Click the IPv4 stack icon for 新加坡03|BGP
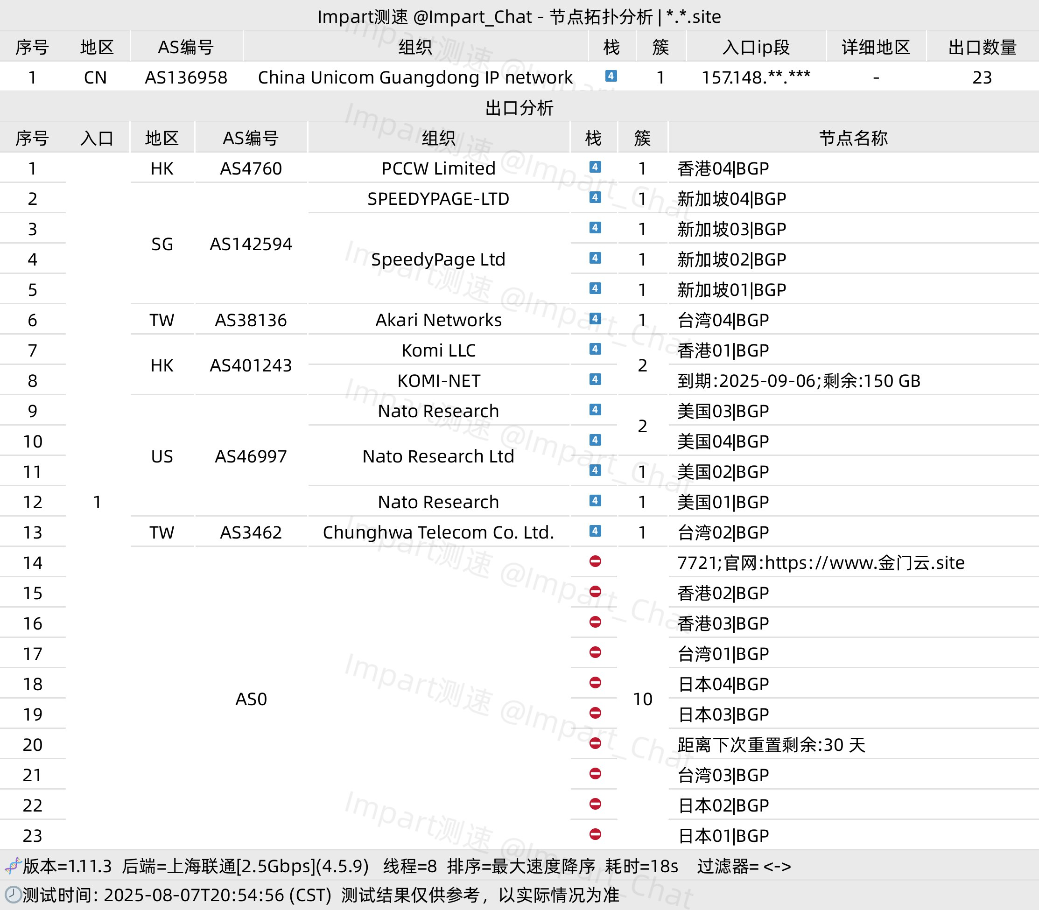The width and height of the screenshot is (1039, 910). pyautogui.click(x=595, y=228)
